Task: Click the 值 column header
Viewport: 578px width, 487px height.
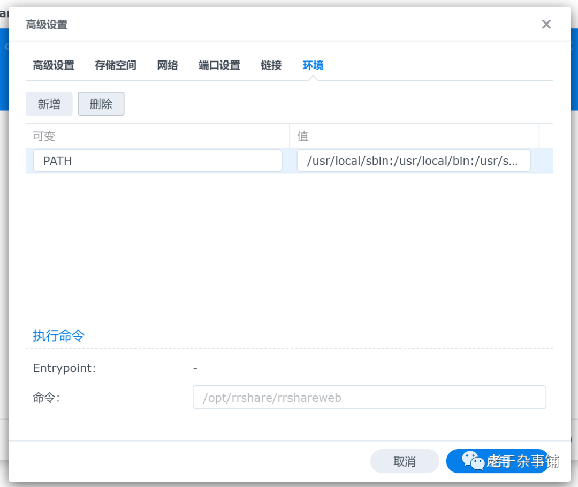Action: click(x=414, y=136)
